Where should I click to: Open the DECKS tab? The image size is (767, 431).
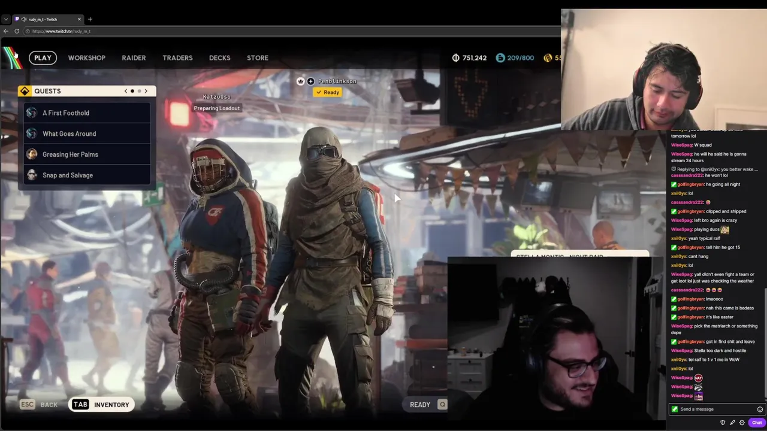(219, 58)
